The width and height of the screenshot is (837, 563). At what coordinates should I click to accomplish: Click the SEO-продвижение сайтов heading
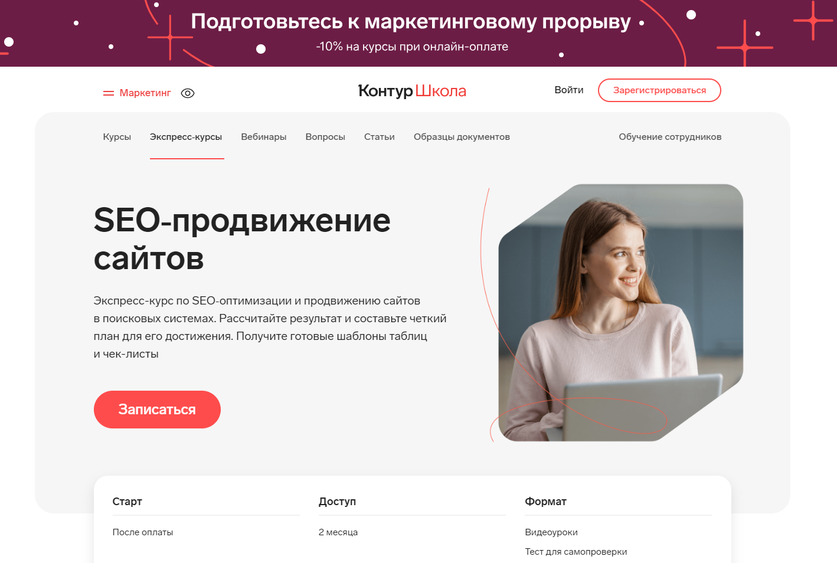[242, 239]
